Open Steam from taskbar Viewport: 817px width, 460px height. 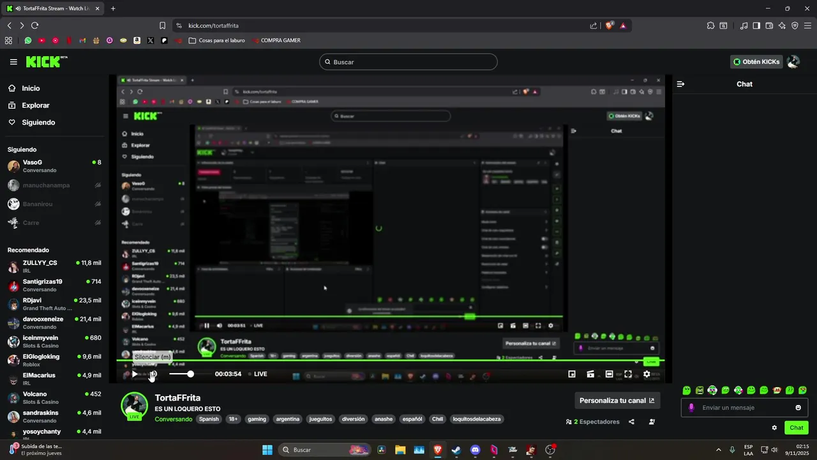(456, 450)
